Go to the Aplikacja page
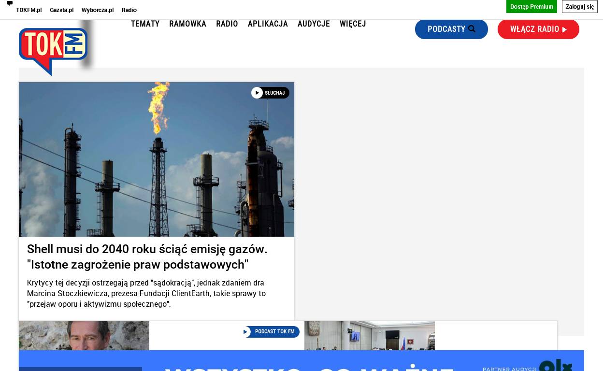This screenshot has width=603, height=371. 268,24
